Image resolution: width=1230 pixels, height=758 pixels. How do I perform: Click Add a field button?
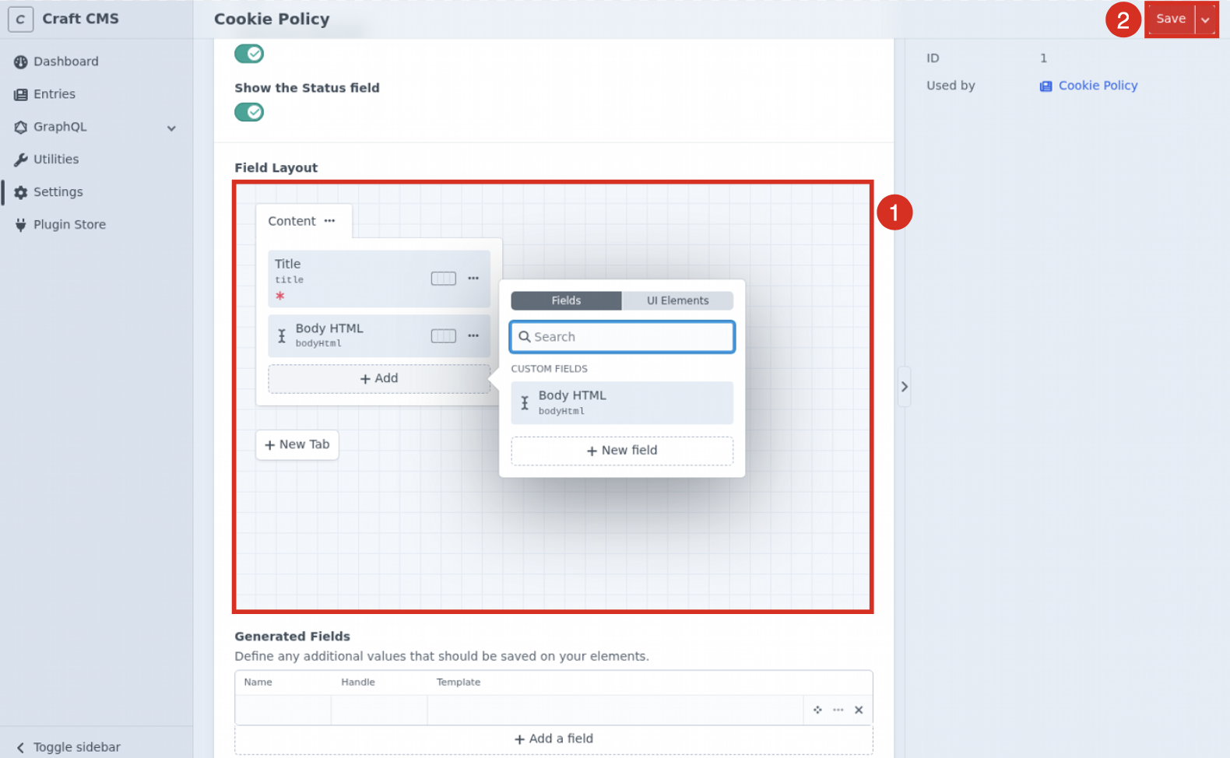click(x=553, y=739)
